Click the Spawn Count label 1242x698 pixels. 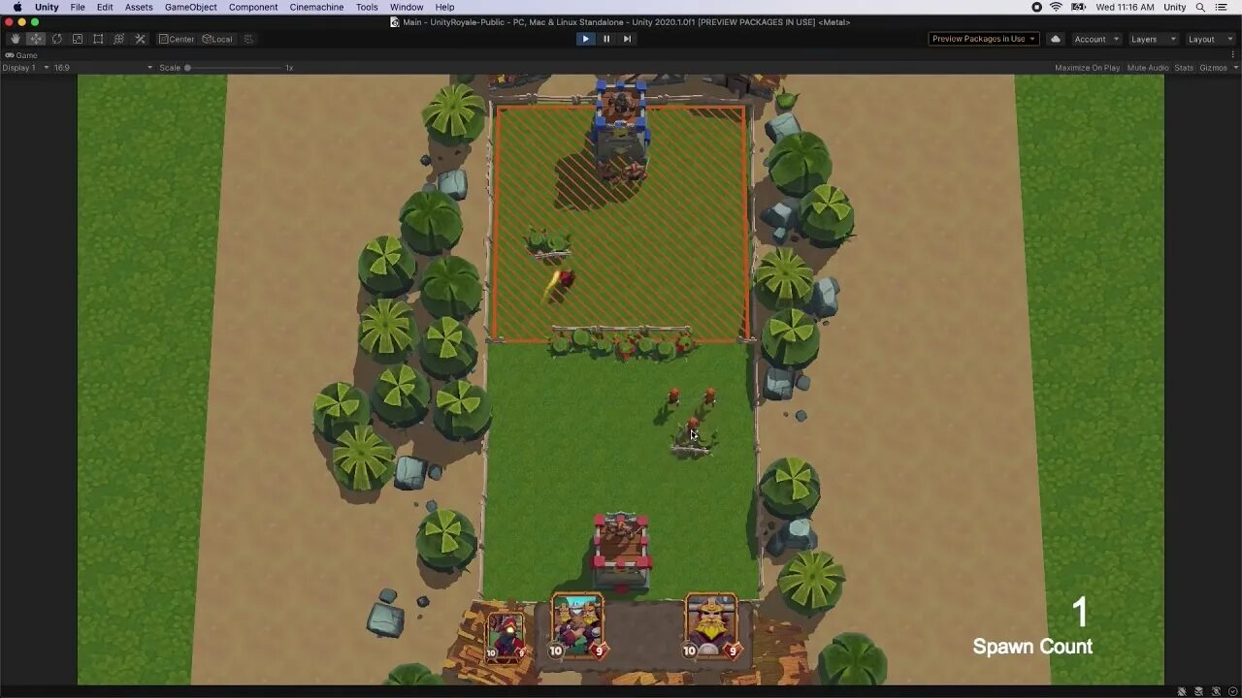point(1032,647)
